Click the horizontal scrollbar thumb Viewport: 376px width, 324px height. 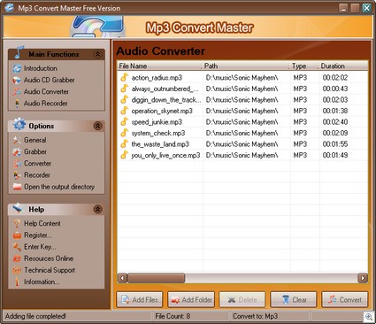coord(156,278)
